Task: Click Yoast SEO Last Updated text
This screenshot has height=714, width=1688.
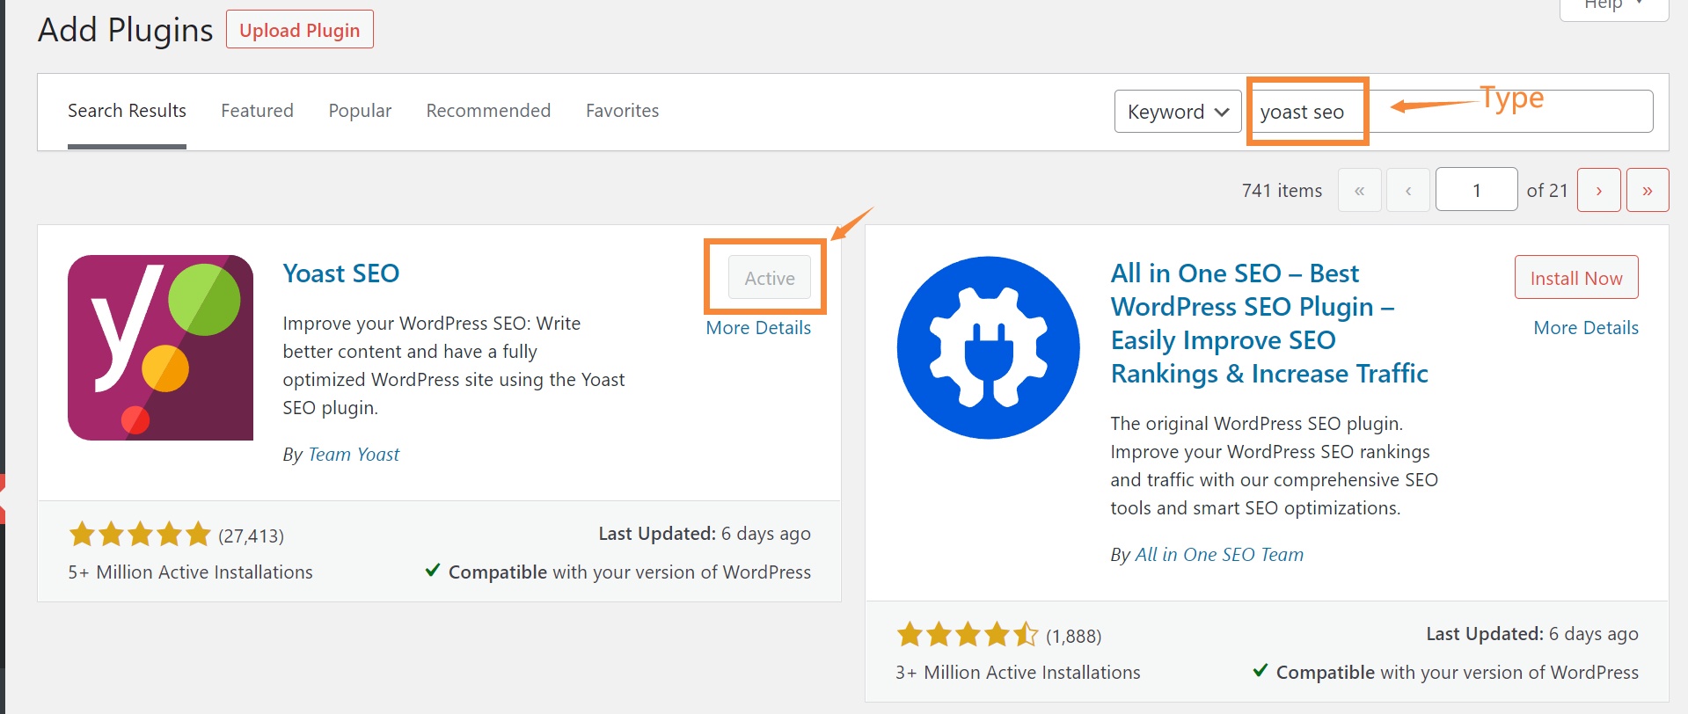Action: point(705,534)
